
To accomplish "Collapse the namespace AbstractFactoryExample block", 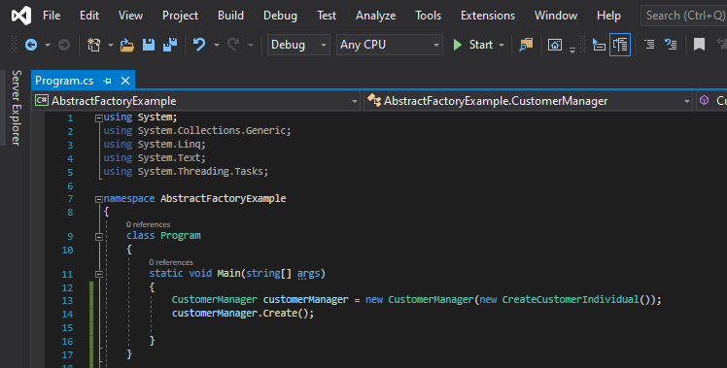I will [x=99, y=199].
